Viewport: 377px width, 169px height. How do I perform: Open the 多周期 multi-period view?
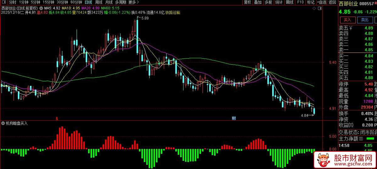pyautogui.click(x=121, y=2)
